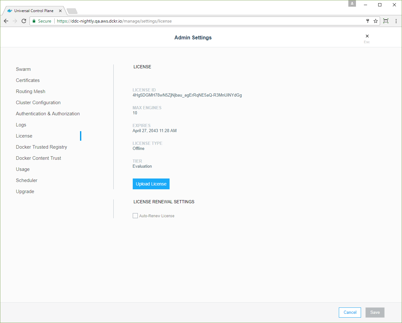Click the Chrome user profile icon
402x323 pixels.
[x=352, y=4]
